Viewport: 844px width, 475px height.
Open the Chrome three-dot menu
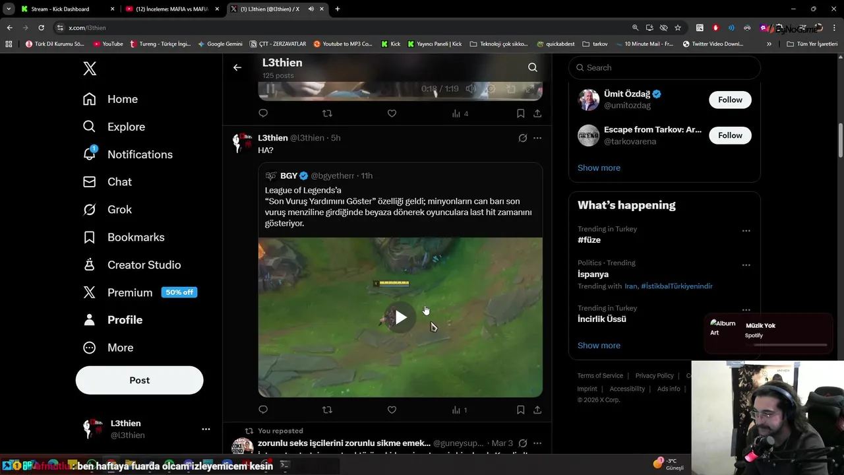tap(834, 28)
